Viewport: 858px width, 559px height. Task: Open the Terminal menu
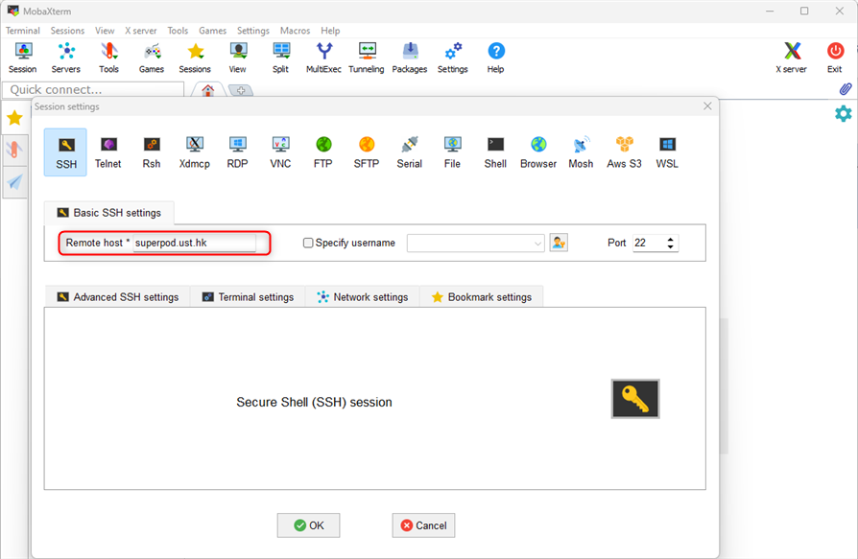click(x=22, y=31)
